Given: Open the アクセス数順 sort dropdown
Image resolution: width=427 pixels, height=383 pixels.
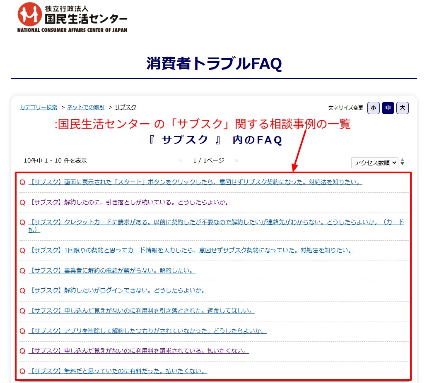Looking at the screenshot, I should click(x=375, y=163).
